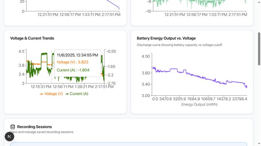Toggle the Current (A) legend label
The image size is (261, 146).
point(79,94)
